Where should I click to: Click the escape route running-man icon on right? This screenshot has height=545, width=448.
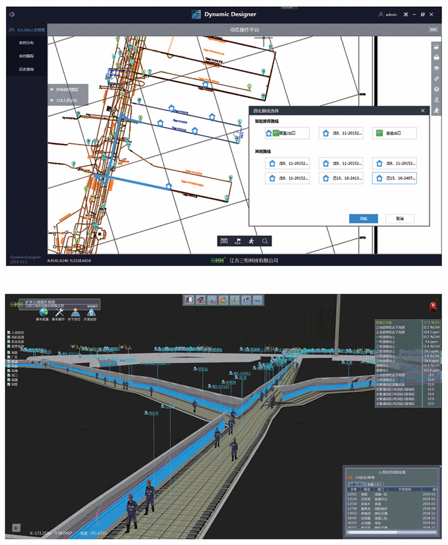[437, 110]
